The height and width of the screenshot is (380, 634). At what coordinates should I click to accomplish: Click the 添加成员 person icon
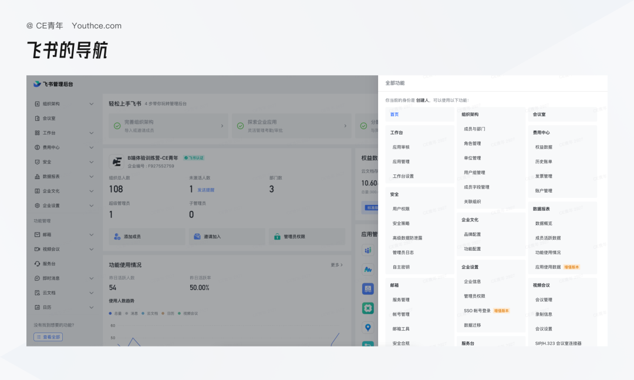pyautogui.click(x=117, y=237)
